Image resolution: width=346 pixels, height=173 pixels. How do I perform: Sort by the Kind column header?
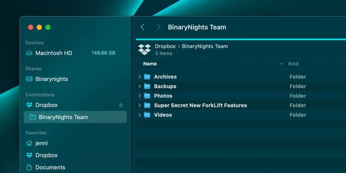293,64
